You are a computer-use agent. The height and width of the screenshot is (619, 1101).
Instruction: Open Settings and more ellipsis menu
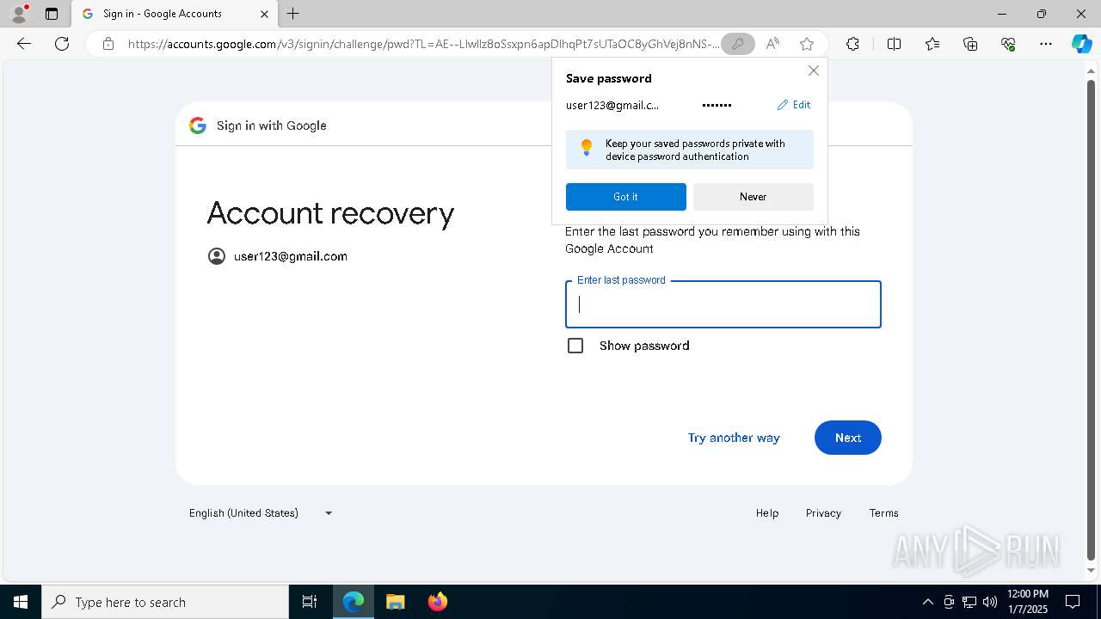click(x=1046, y=44)
